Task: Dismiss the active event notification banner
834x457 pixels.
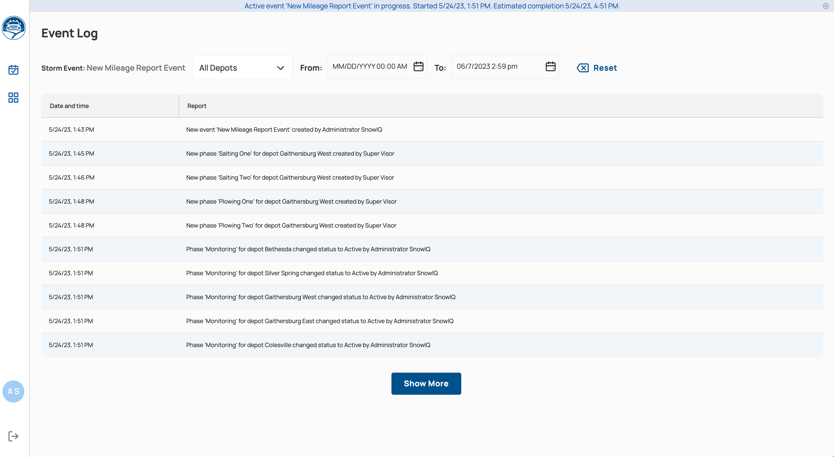Action: [x=826, y=6]
